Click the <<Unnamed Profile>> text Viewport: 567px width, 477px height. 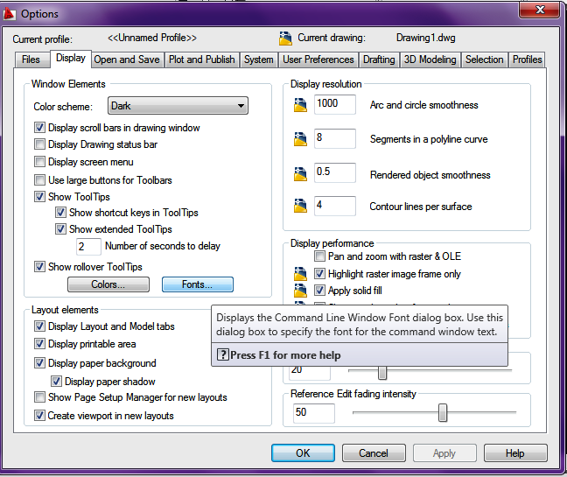point(152,38)
